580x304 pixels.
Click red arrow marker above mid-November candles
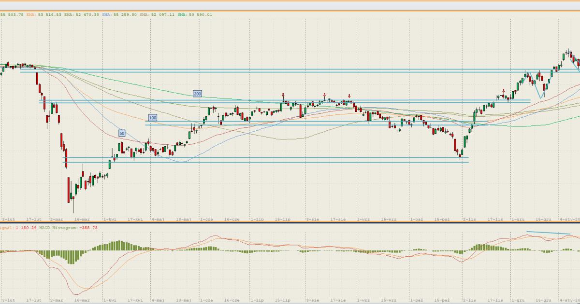pos(503,91)
